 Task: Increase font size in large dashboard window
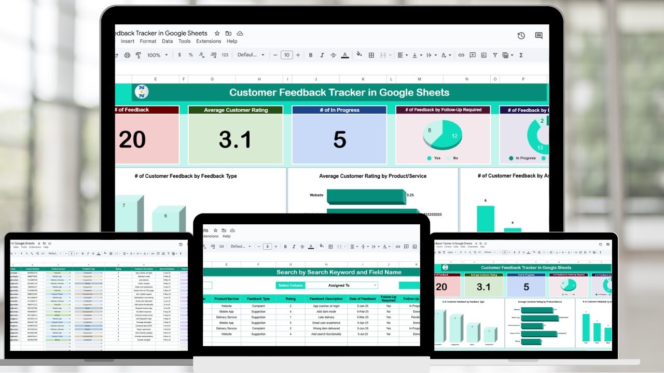298,55
